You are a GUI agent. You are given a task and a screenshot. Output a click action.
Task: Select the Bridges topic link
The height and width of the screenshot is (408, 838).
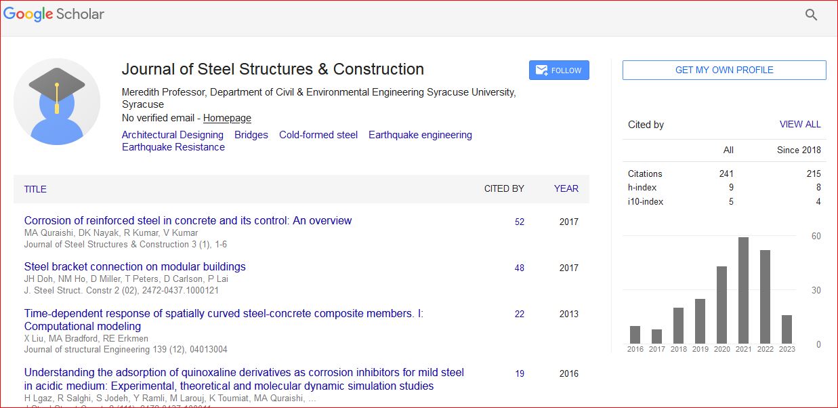251,135
